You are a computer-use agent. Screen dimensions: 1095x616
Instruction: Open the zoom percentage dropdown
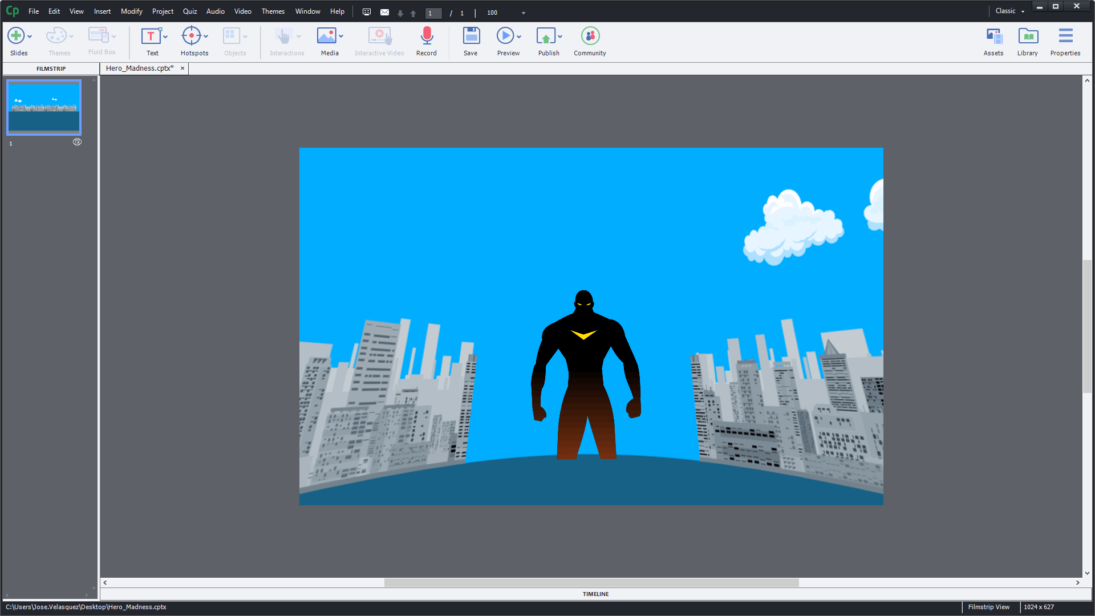coord(524,13)
